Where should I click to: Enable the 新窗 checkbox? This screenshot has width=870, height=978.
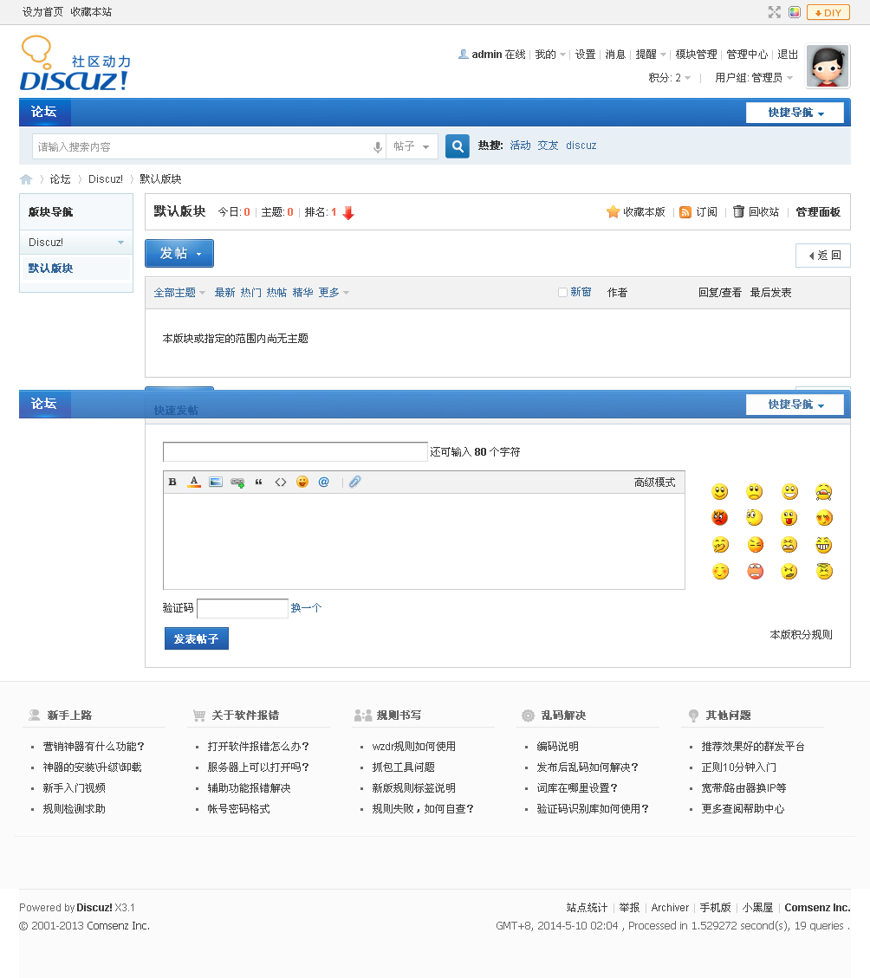(x=561, y=292)
